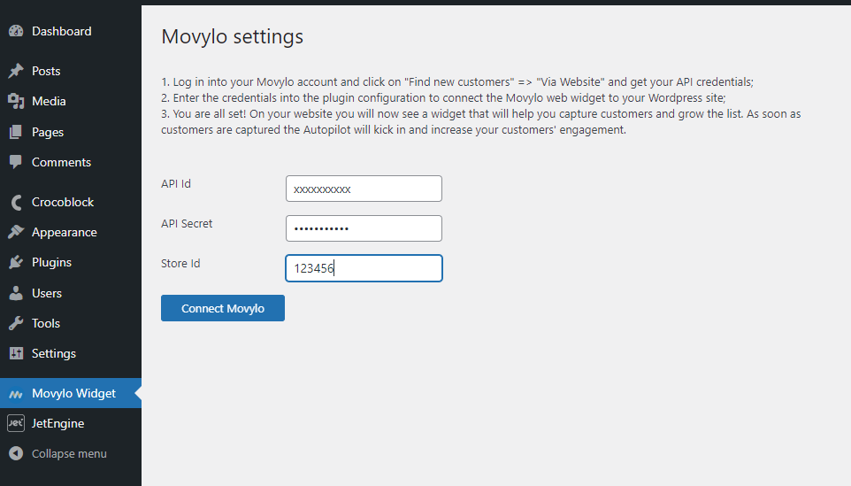Select the Movylo Widget menu item

(71, 393)
